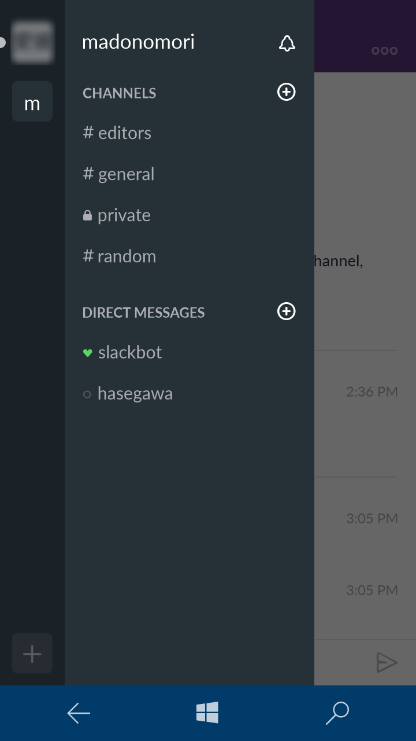
Task: Add another team with the plus button
Action: [x=32, y=654]
